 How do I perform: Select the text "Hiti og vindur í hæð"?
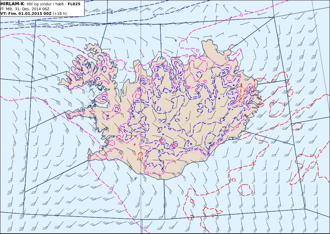45,4
